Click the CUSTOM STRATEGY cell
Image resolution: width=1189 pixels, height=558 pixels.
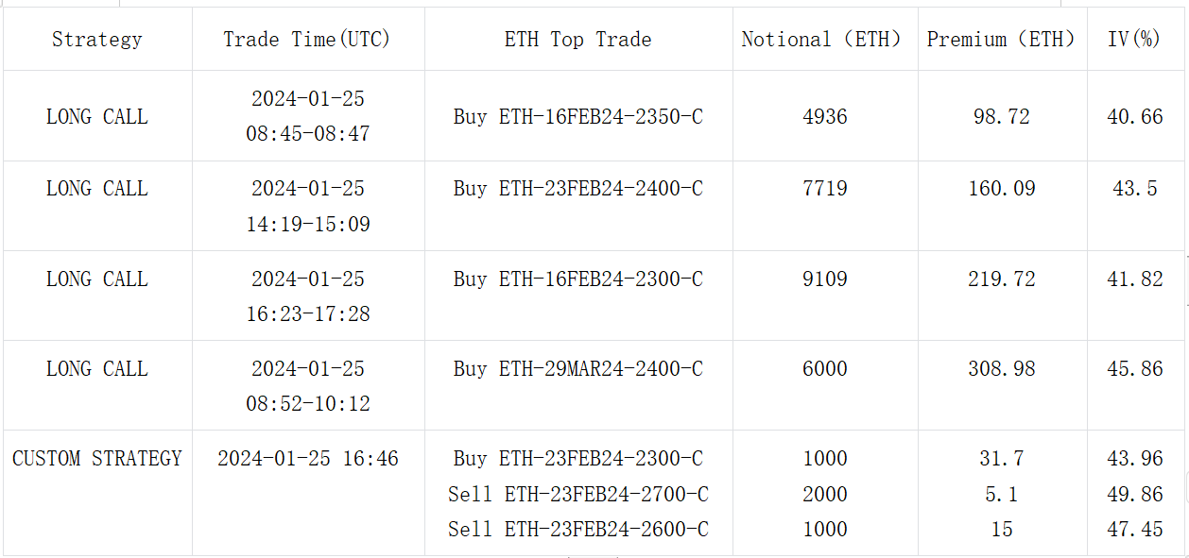point(97,459)
